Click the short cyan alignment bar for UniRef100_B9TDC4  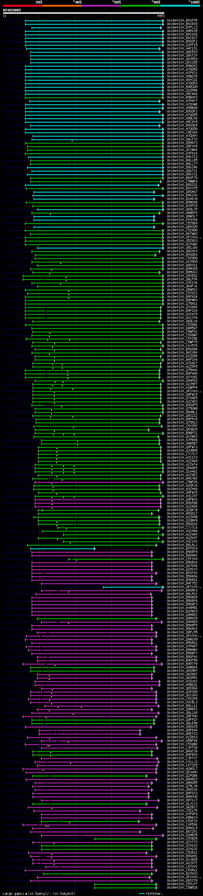pyautogui.click(x=63, y=549)
